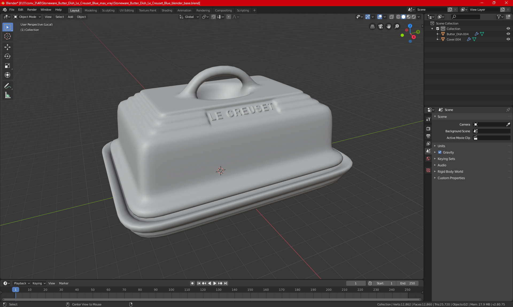Open the Add menu in viewport header
Image resolution: width=513 pixels, height=307 pixels.
point(70,17)
